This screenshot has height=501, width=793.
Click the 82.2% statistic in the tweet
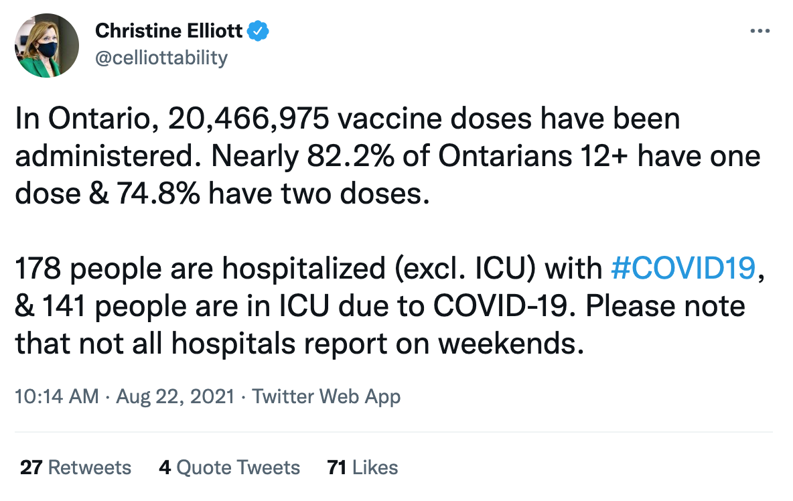350,156
